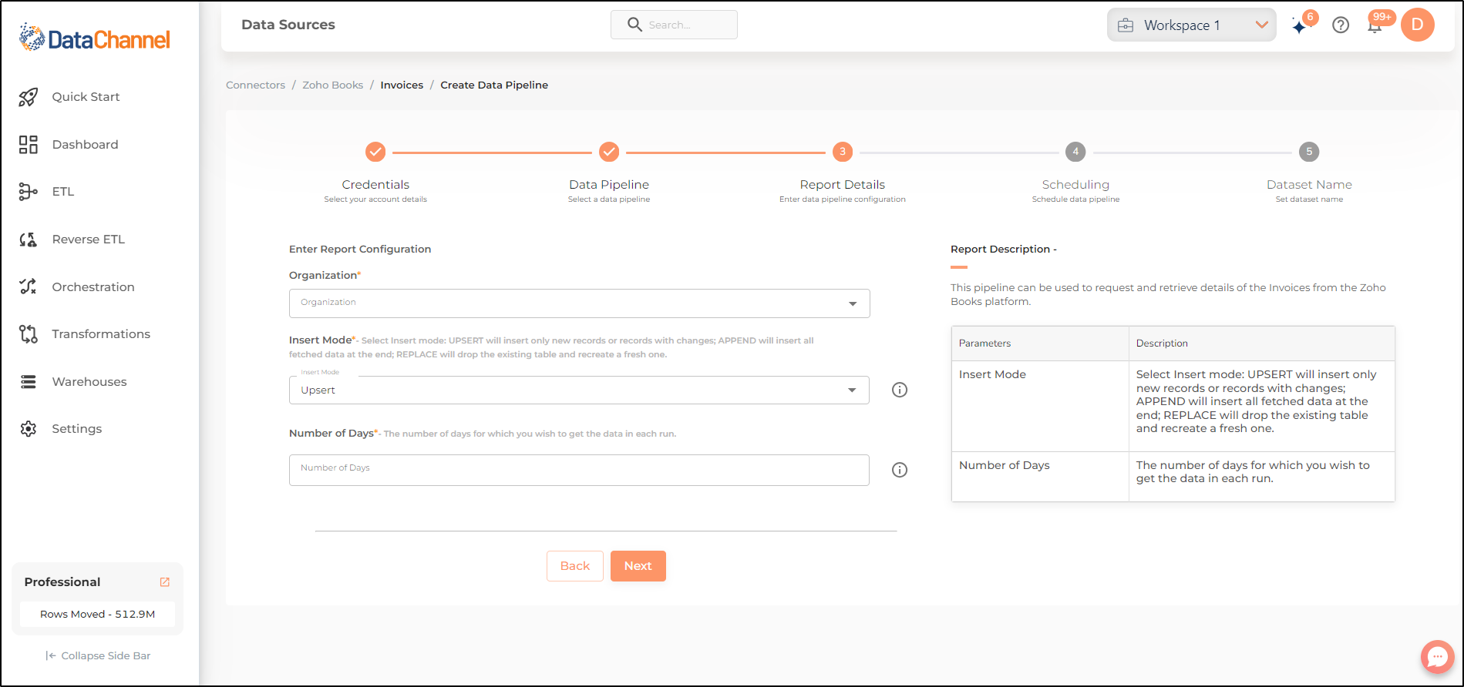1464x687 pixels.
Task: Click the DataChannel logo
Action: pos(94,38)
